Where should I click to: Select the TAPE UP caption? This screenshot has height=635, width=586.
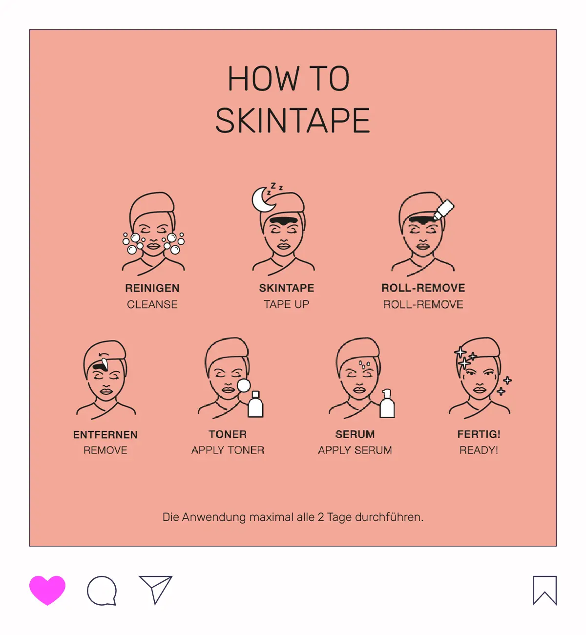(287, 304)
